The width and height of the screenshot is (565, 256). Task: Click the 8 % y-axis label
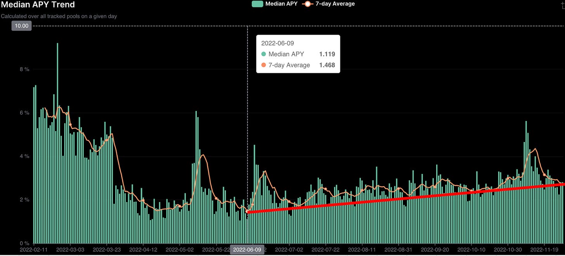(24, 69)
